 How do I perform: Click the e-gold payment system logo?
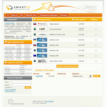[42, 29]
